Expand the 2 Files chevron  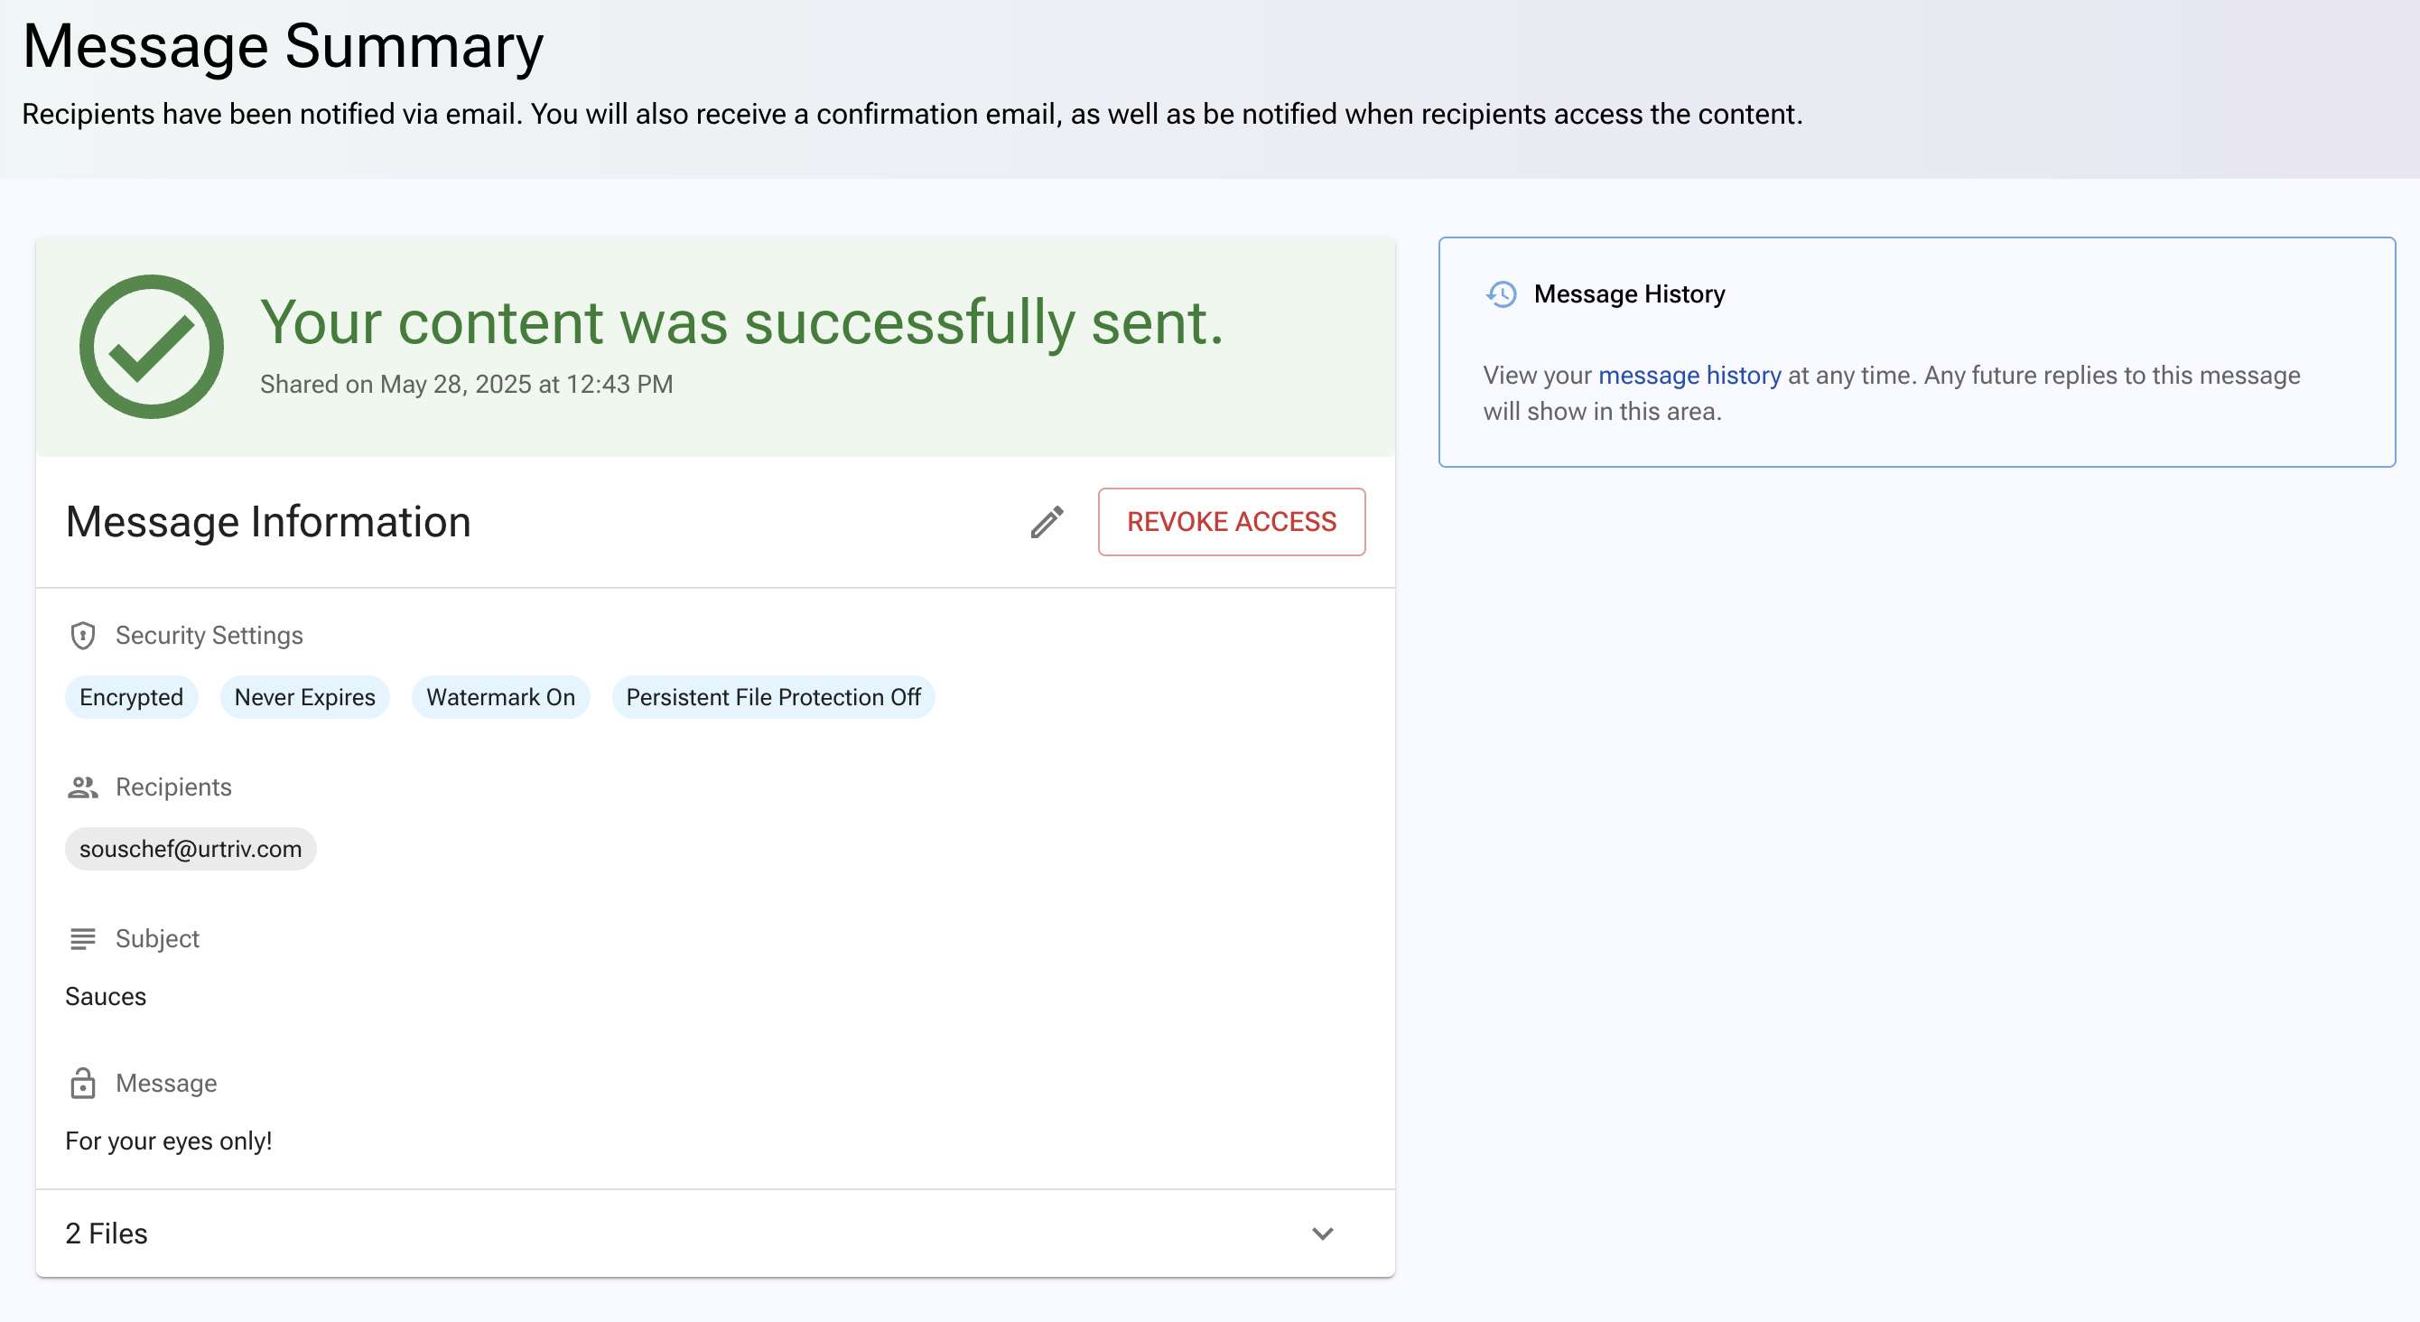[x=1323, y=1234]
